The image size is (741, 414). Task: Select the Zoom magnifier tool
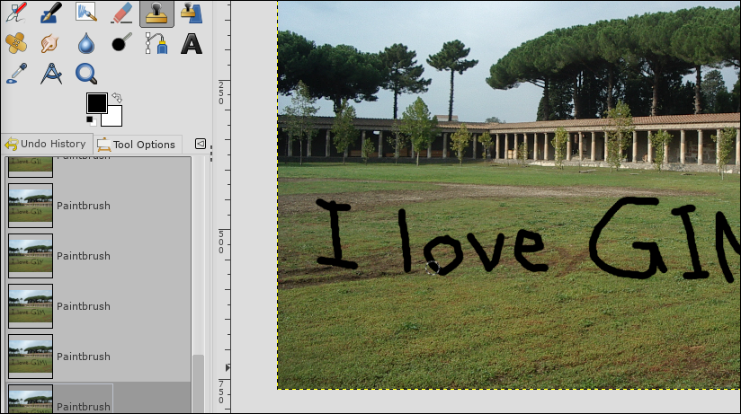click(x=86, y=74)
